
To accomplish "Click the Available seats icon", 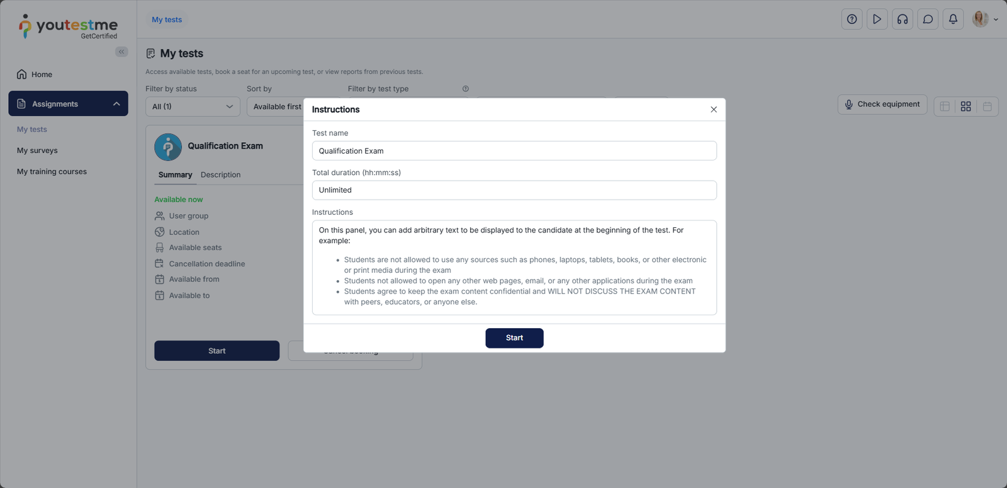I will tap(160, 248).
